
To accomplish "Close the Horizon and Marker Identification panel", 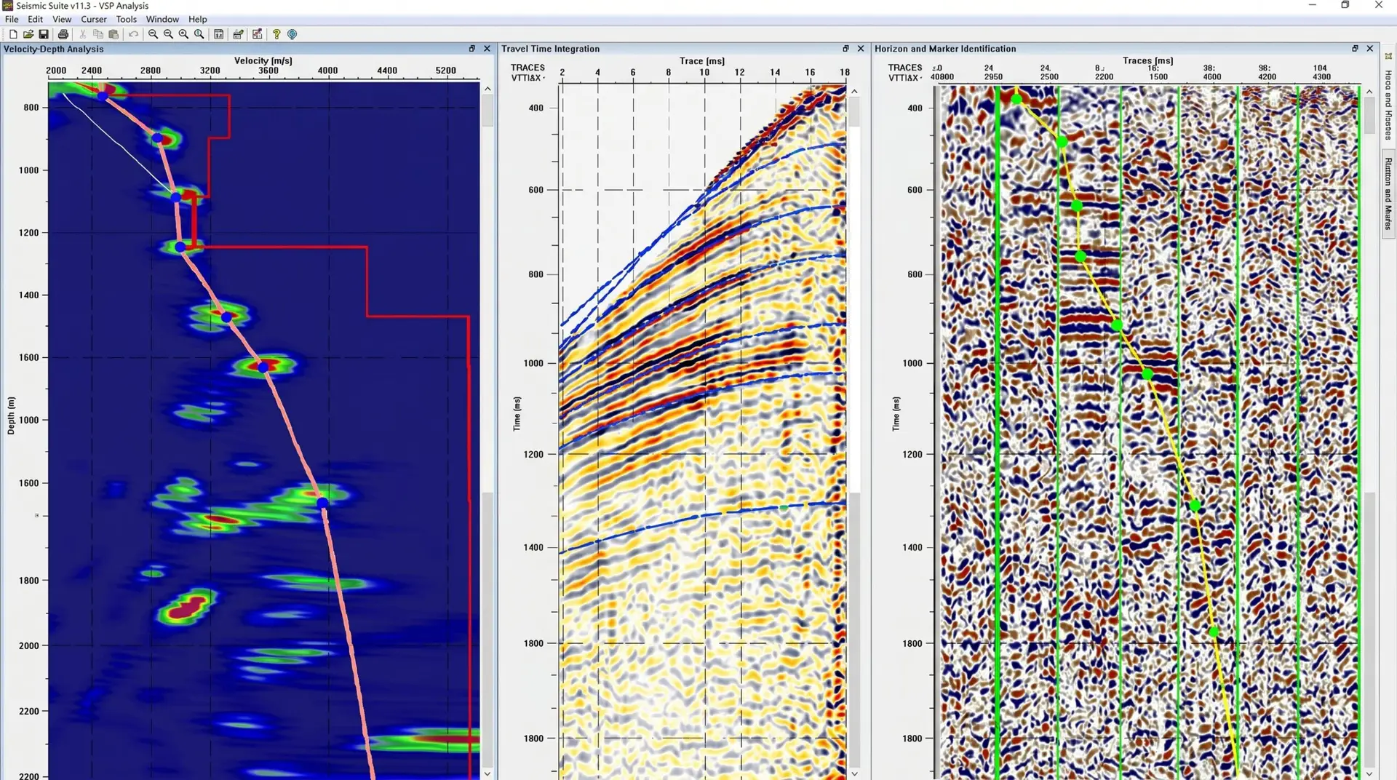I will coord(1370,49).
